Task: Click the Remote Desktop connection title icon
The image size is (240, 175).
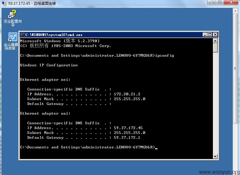Action: point(4,3)
